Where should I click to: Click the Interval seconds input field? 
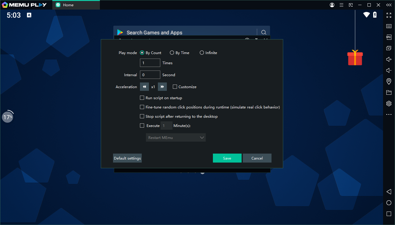(x=150, y=75)
